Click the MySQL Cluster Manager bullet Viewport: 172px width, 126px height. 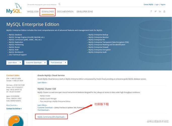[x=48, y=99]
